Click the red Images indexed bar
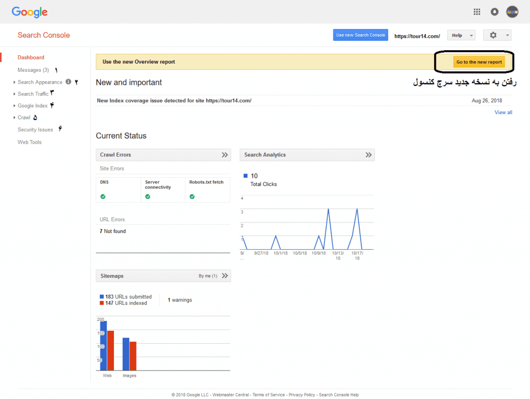This screenshot has width=530, height=399. (133, 356)
